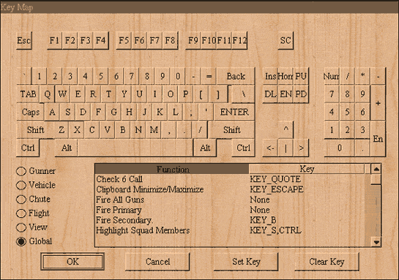The height and width of the screenshot is (280, 399).
Task: Select the Fire Primary function
Action: click(230, 210)
